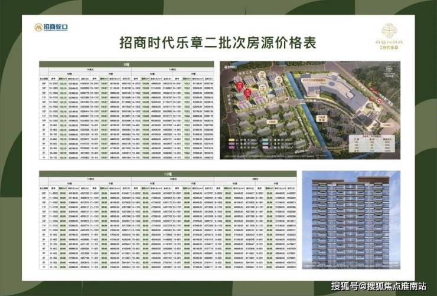Open the aerial site plan image

click(310, 110)
